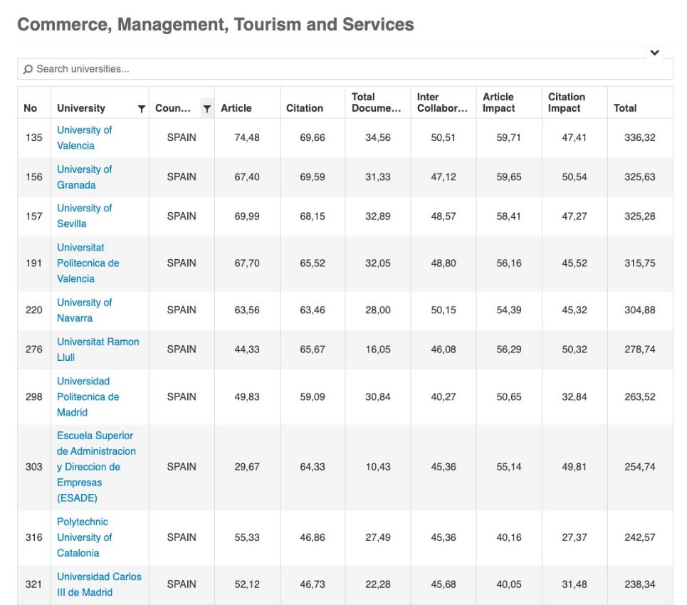
Task: Open the Universidad Carlos III de Madrid link
Action: click(99, 584)
